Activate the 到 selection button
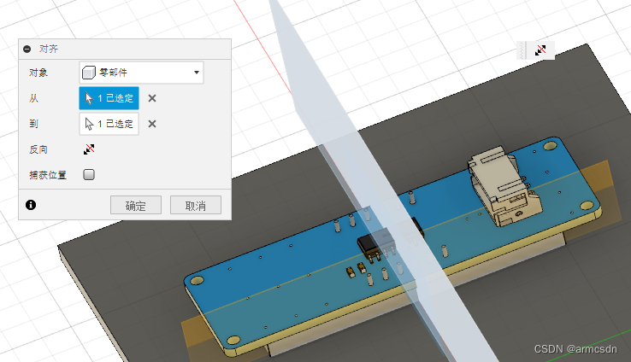The height and width of the screenshot is (362, 631). coord(109,124)
